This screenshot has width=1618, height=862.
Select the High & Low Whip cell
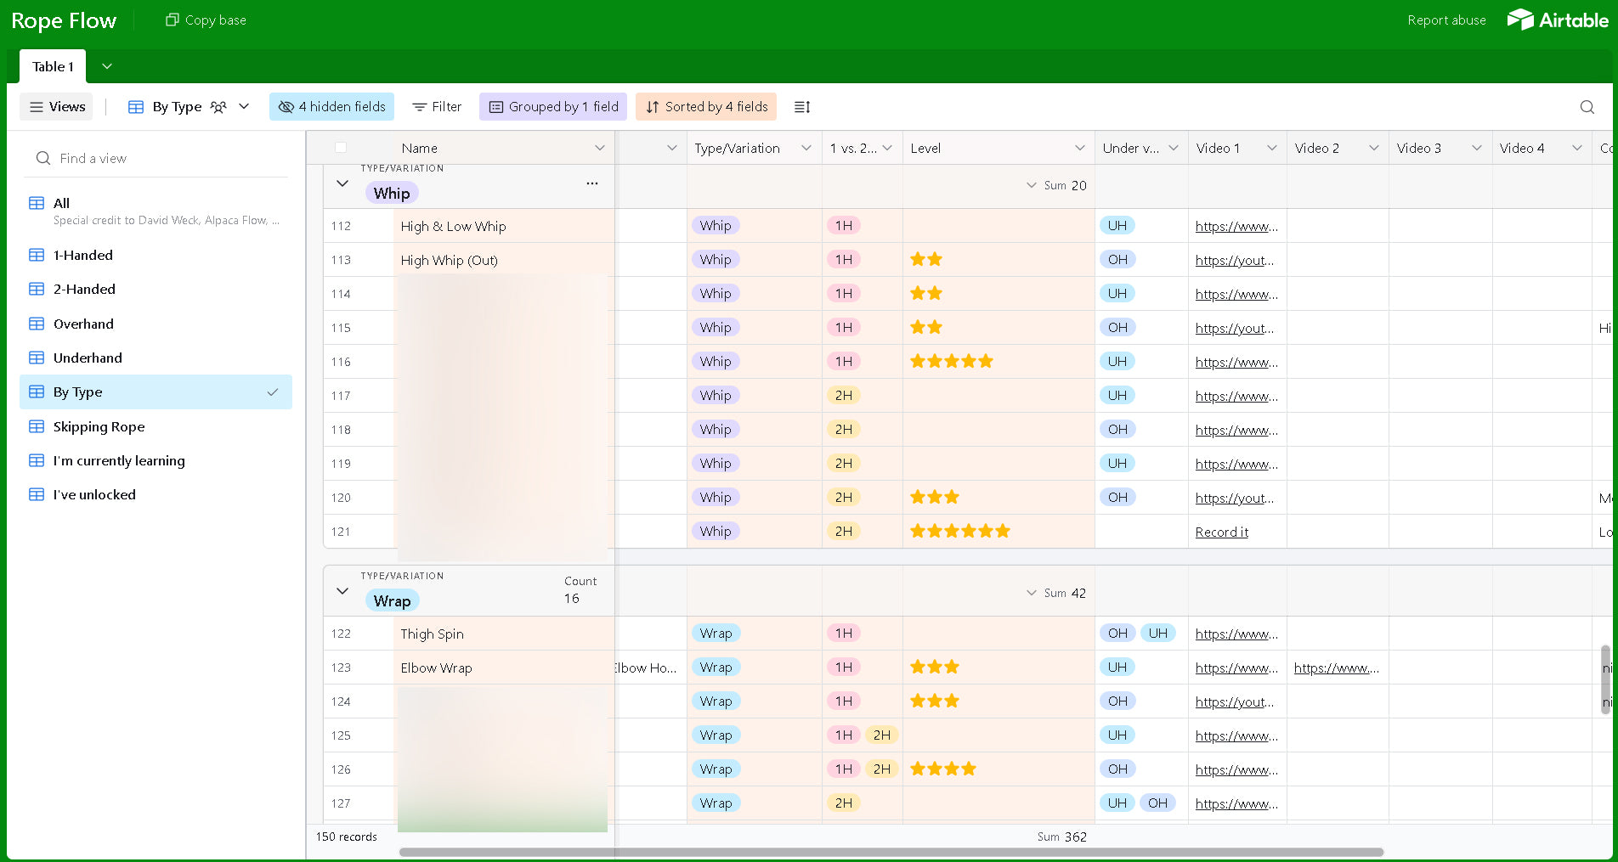click(x=504, y=226)
